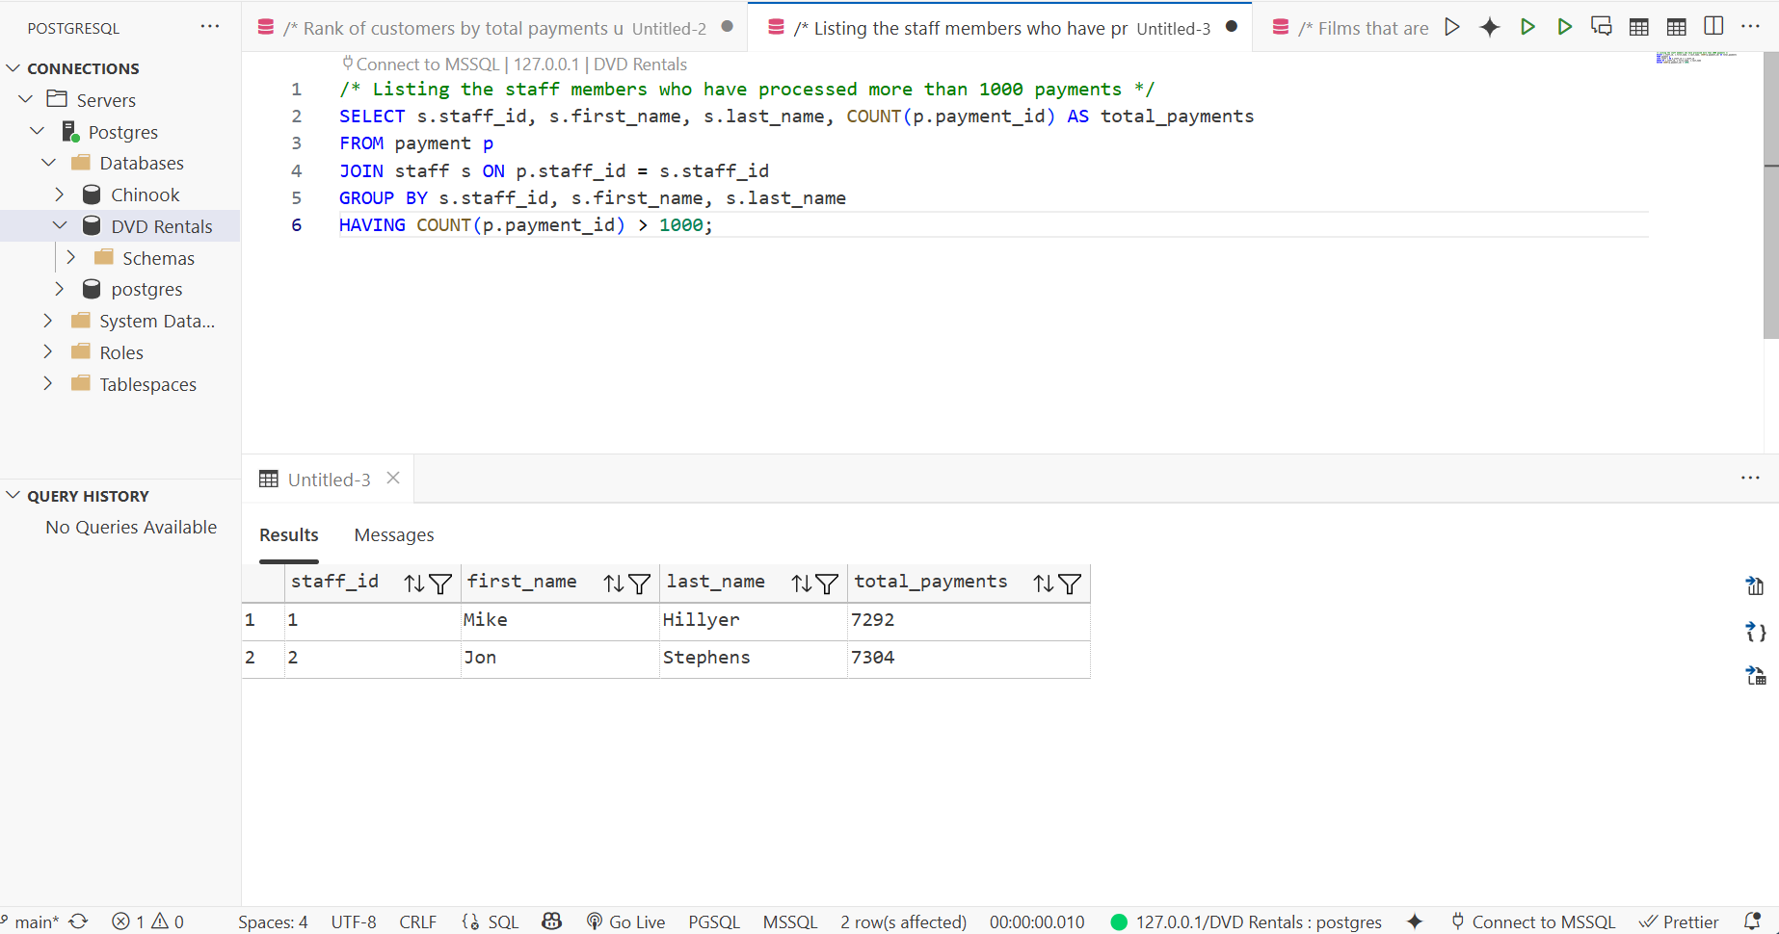This screenshot has width=1779, height=934.
Task: Close the Untitled-3 results panel tab
Action: pyautogui.click(x=393, y=478)
